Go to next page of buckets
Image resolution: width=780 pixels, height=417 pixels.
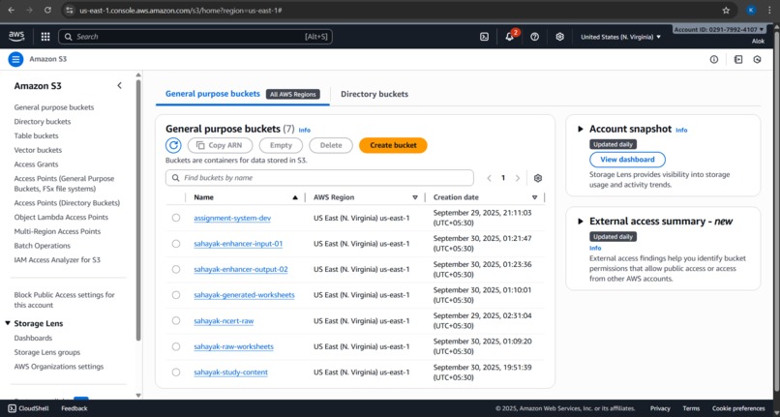[x=518, y=178]
